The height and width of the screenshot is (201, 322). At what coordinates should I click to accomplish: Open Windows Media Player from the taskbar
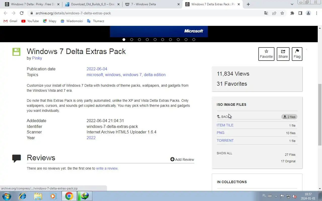tap(53, 196)
